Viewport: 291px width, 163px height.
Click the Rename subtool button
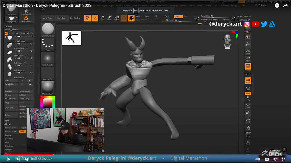tap(11, 91)
